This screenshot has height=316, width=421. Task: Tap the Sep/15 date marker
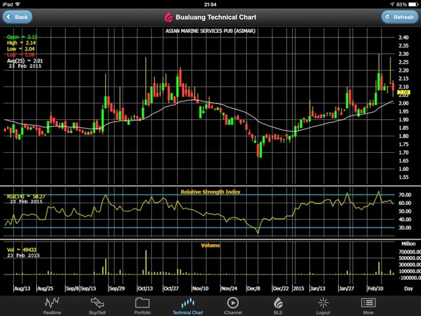pos(88,288)
